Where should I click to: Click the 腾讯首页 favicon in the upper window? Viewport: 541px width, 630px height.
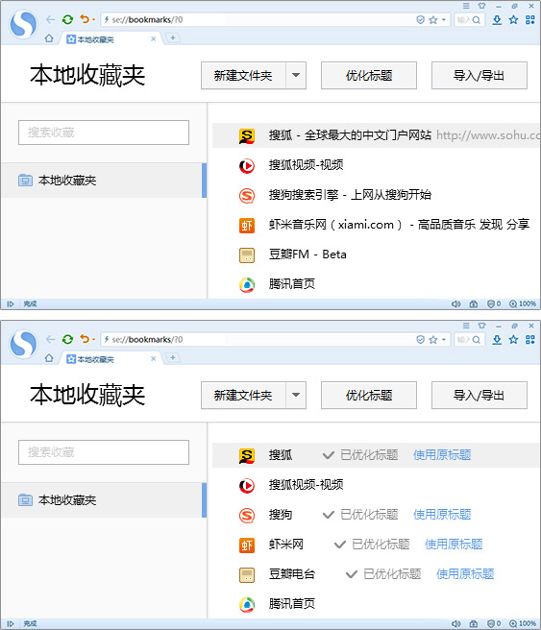click(x=247, y=284)
